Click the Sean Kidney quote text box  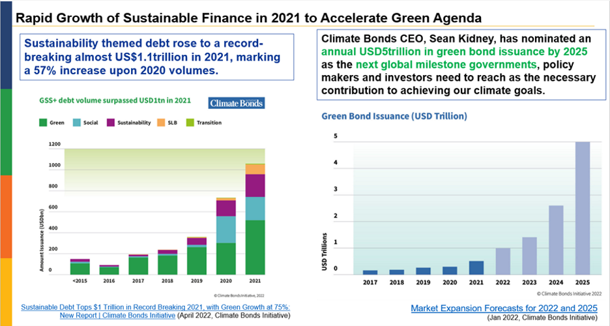tap(461, 65)
